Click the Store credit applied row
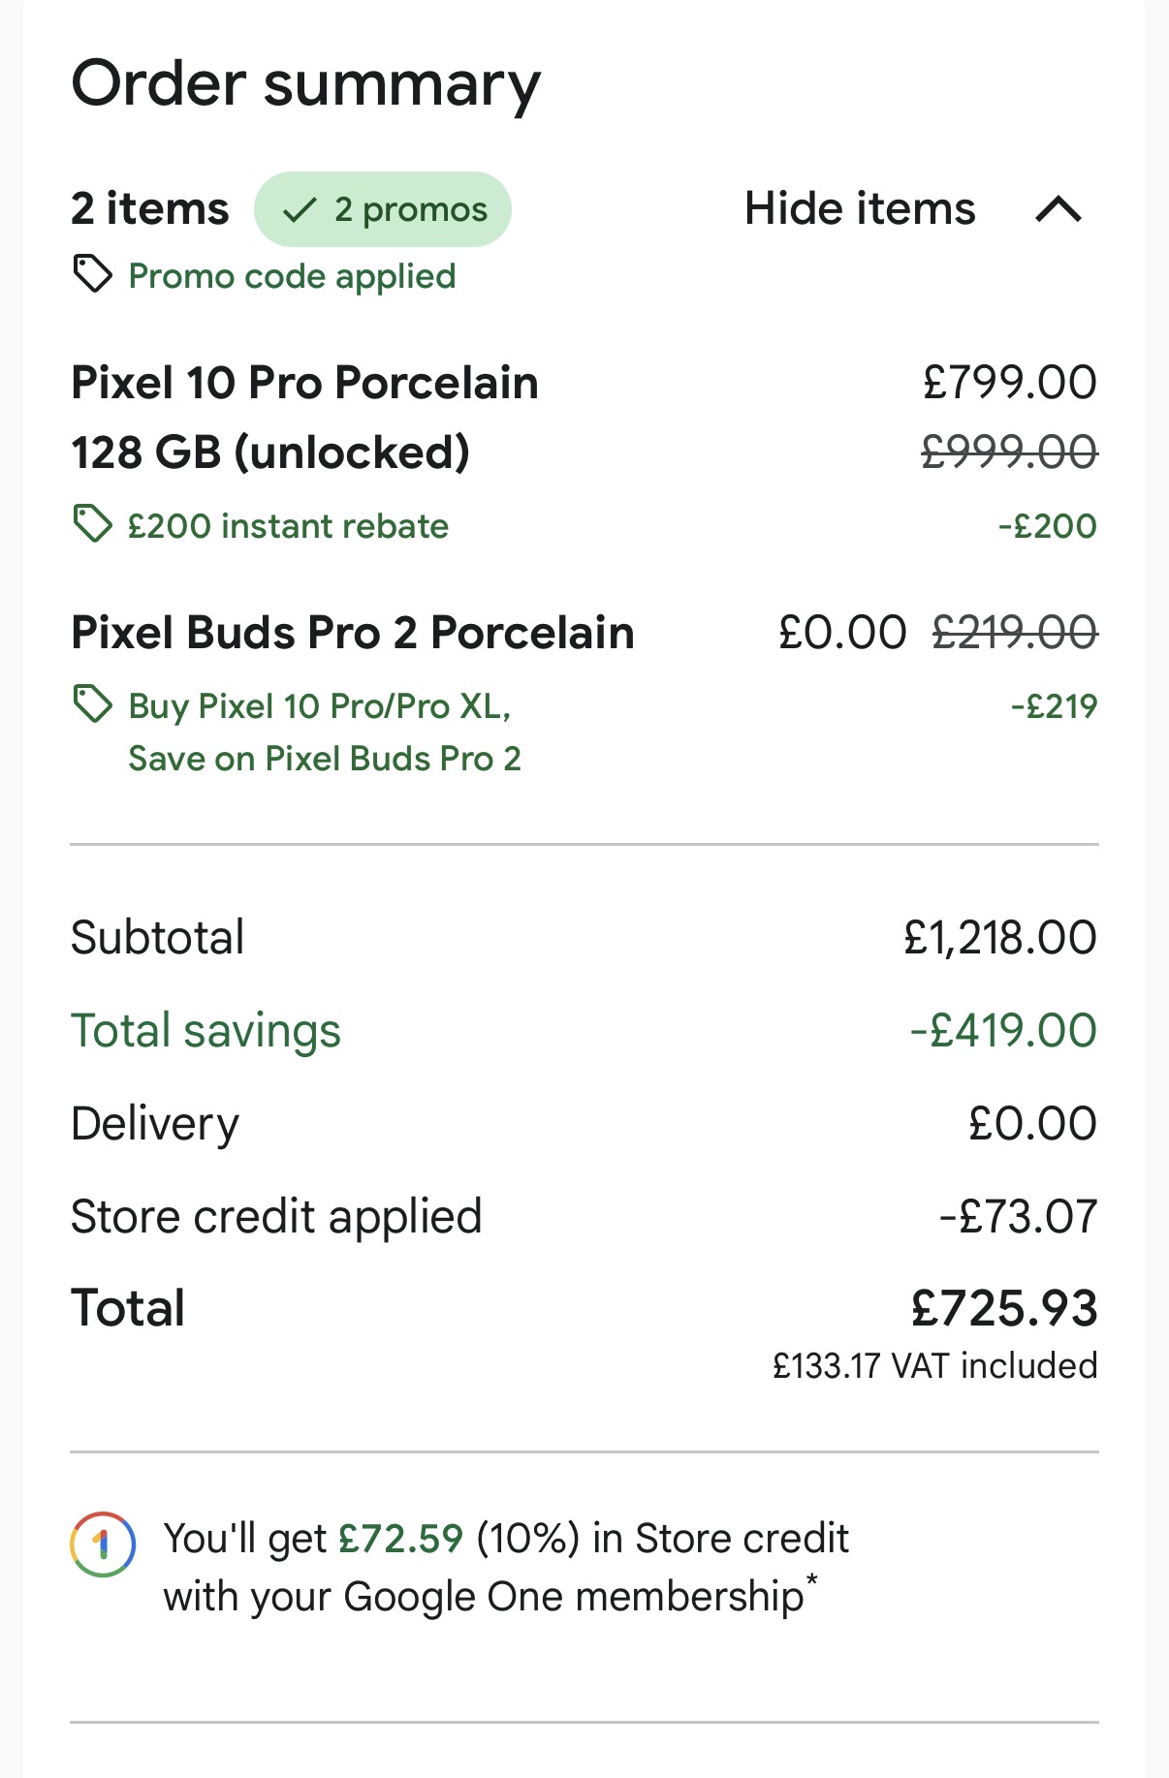The image size is (1169, 1778). click(x=276, y=1216)
